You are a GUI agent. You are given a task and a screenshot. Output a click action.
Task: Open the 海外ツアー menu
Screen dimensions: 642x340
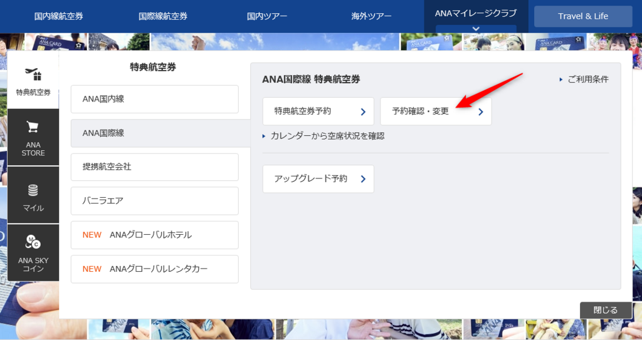click(371, 16)
